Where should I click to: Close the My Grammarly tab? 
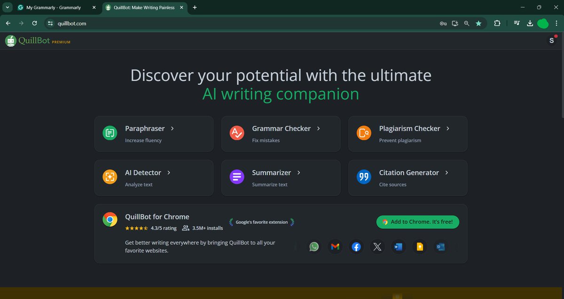pyautogui.click(x=94, y=8)
